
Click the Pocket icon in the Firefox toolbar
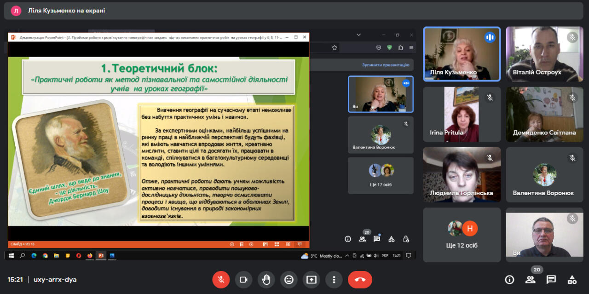(x=379, y=47)
